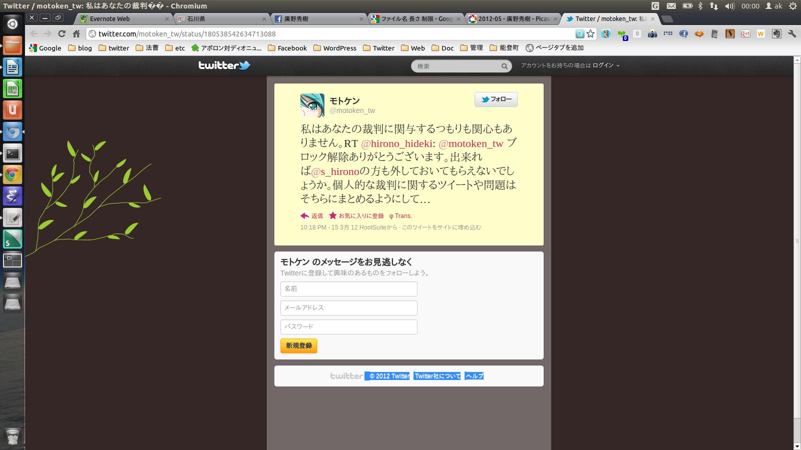Screen dimensions: 801x450
Task: Open Emacs from the dock
Action: point(13,196)
